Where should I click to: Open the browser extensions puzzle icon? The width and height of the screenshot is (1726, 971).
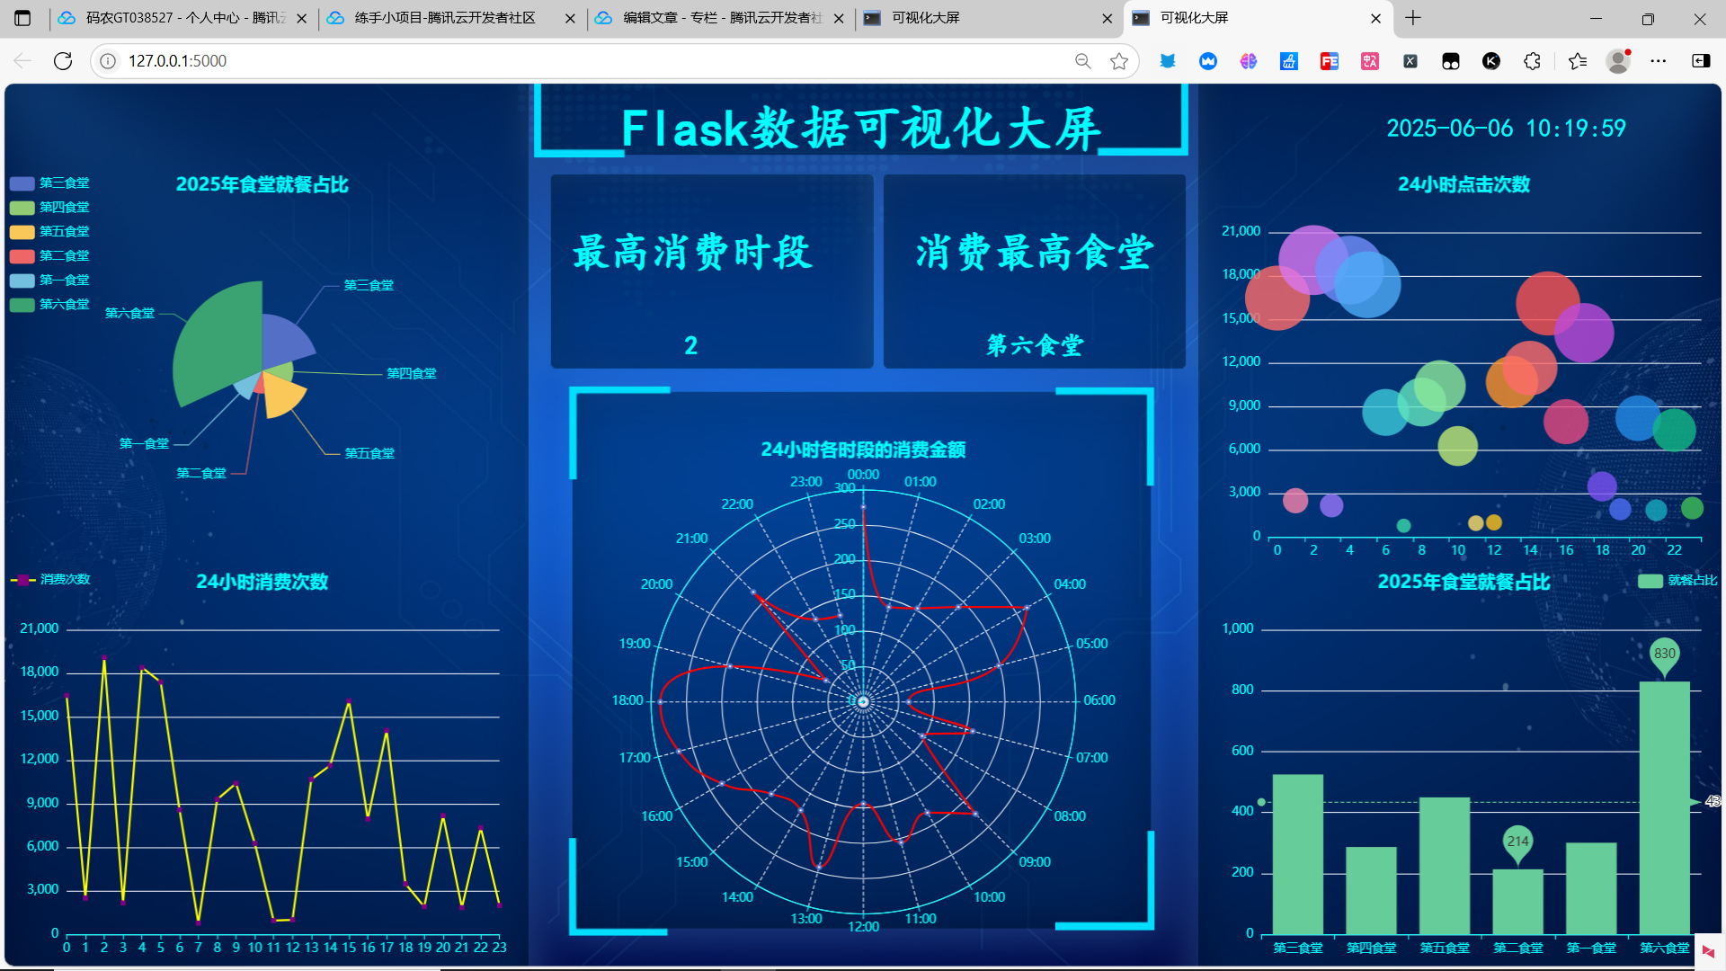(1533, 61)
